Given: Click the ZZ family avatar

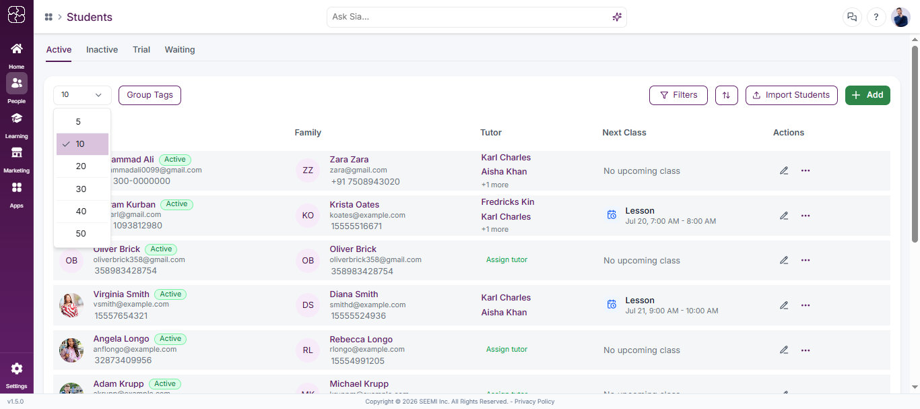Looking at the screenshot, I should click(308, 170).
